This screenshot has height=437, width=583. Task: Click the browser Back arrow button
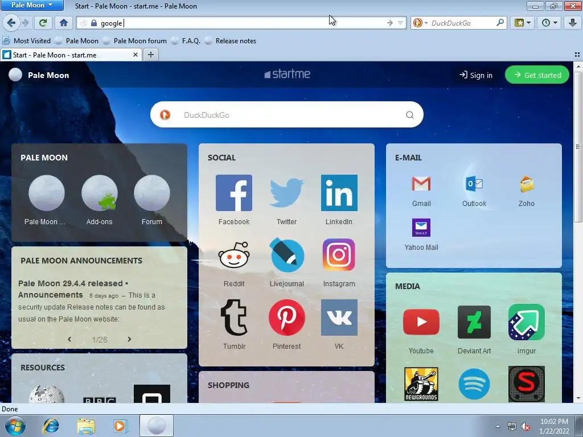pos(11,23)
